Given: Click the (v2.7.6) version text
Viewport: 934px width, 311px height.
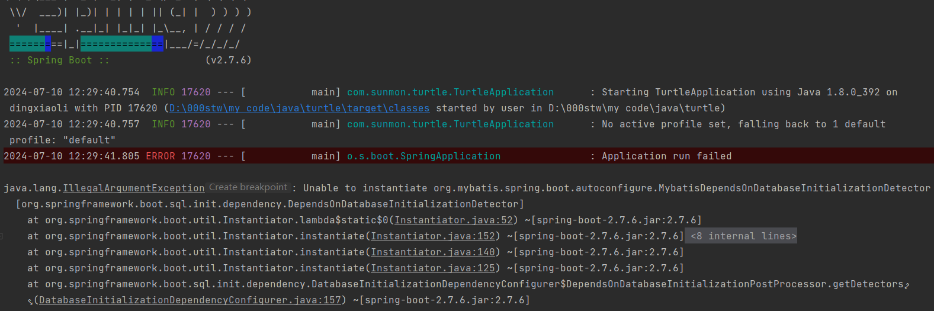Looking at the screenshot, I should pyautogui.click(x=229, y=60).
